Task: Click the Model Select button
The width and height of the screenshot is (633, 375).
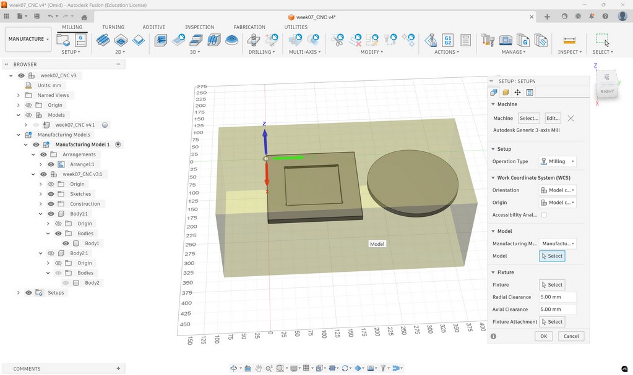Action: (x=551, y=255)
